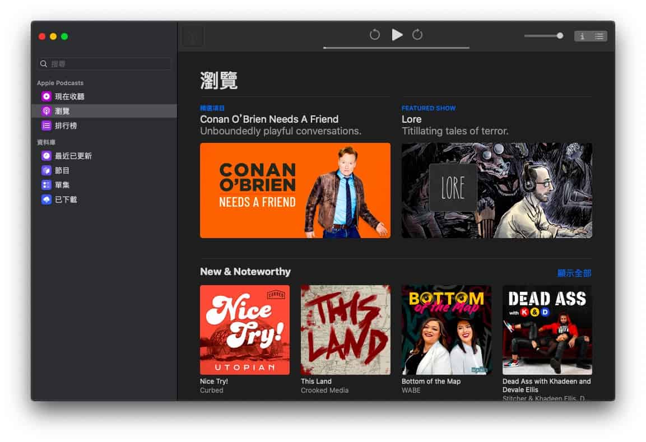Open the Nice Try! podcast cover
This screenshot has width=646, height=442.
245,329
